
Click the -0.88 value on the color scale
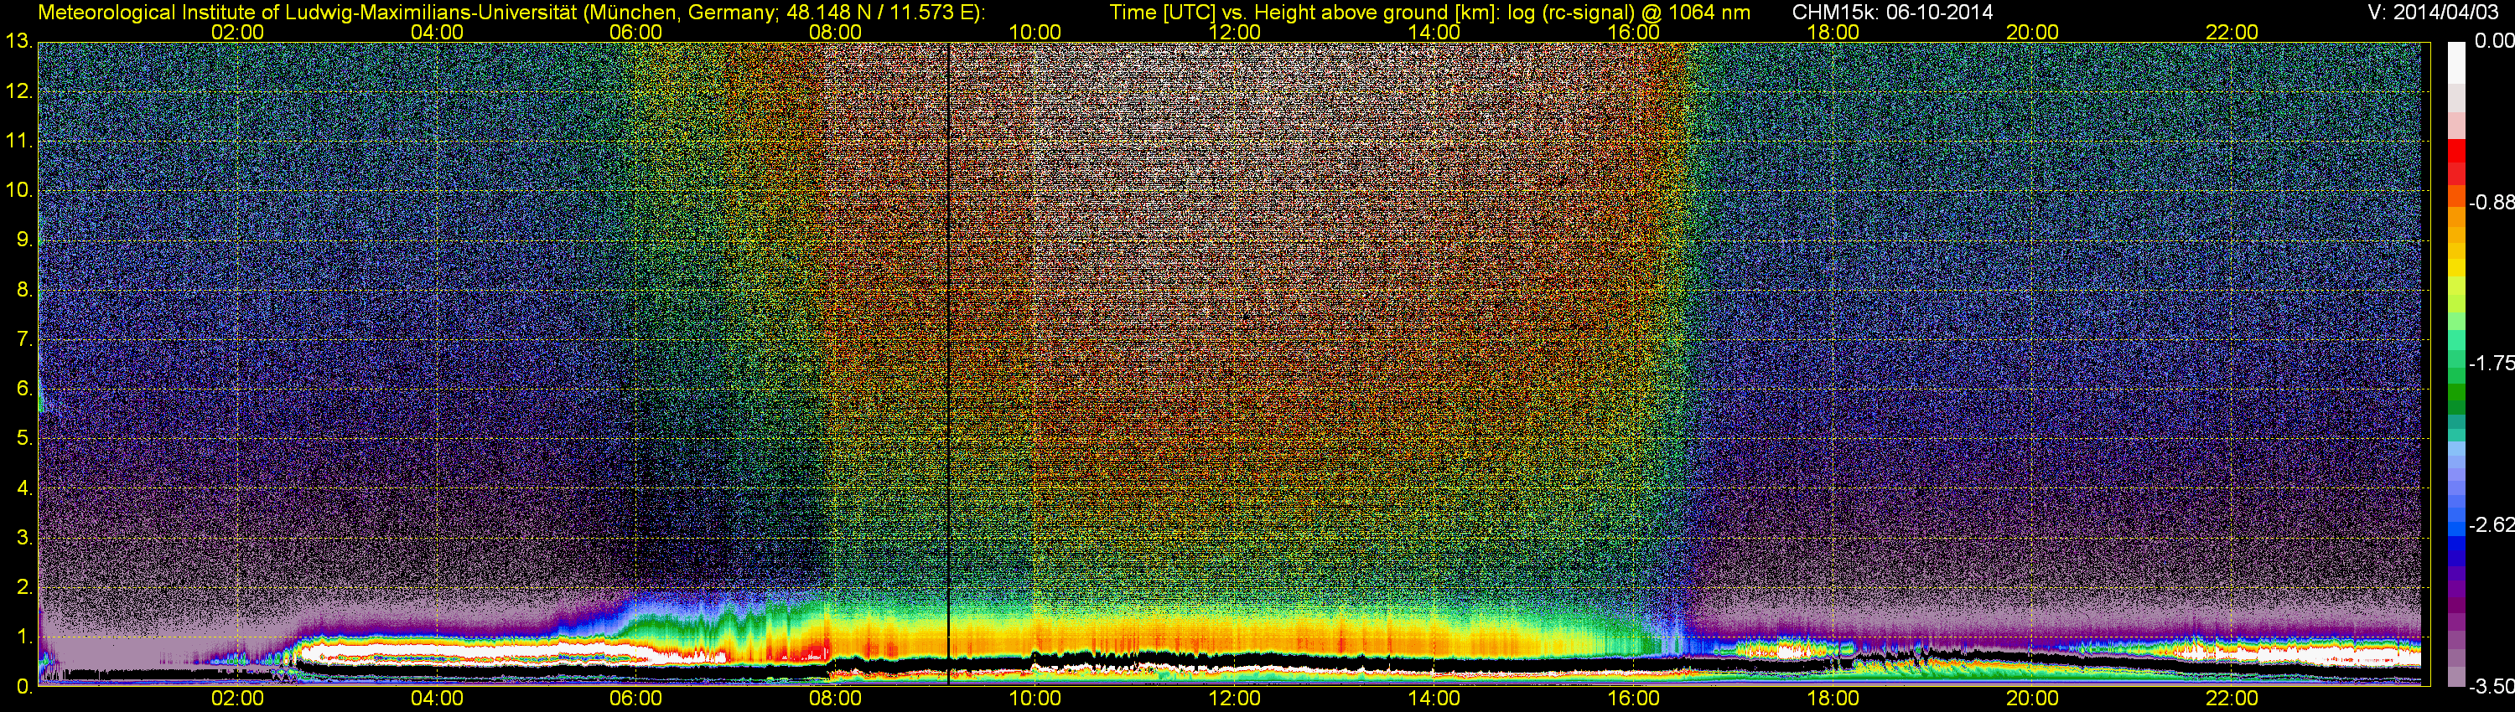(x=2492, y=203)
